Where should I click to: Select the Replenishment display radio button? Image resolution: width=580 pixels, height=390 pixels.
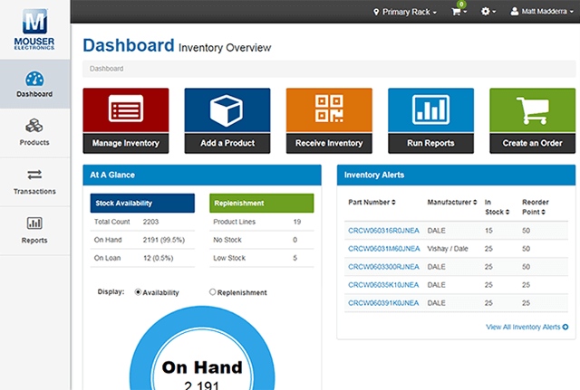(213, 292)
